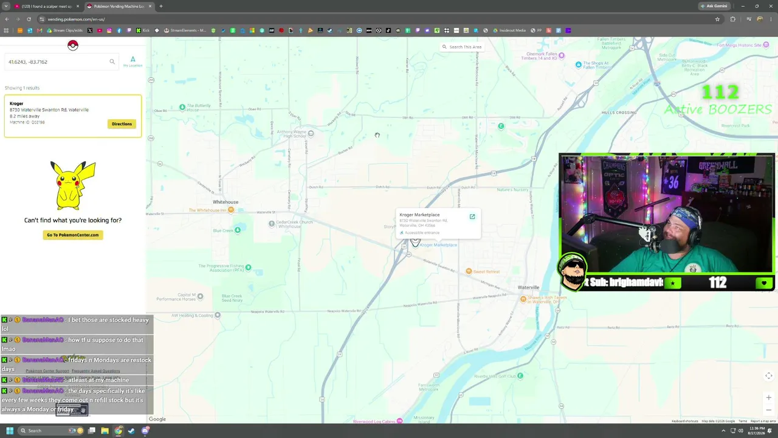
Task: Click The Whitehouse Inn restaurant marker
Action: pyautogui.click(x=231, y=210)
